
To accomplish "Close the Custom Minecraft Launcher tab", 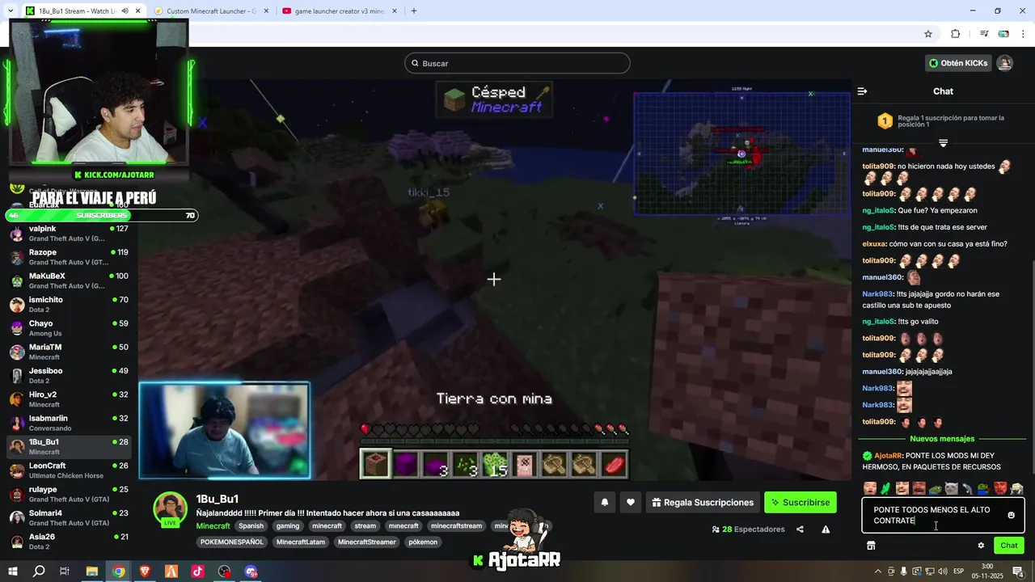I will point(266,11).
